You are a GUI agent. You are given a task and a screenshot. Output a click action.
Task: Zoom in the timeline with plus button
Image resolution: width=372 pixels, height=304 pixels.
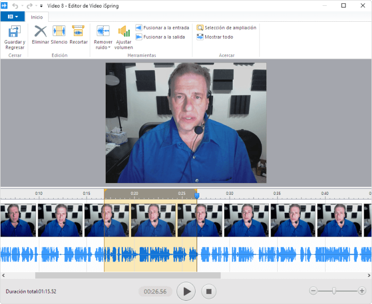(x=362, y=291)
